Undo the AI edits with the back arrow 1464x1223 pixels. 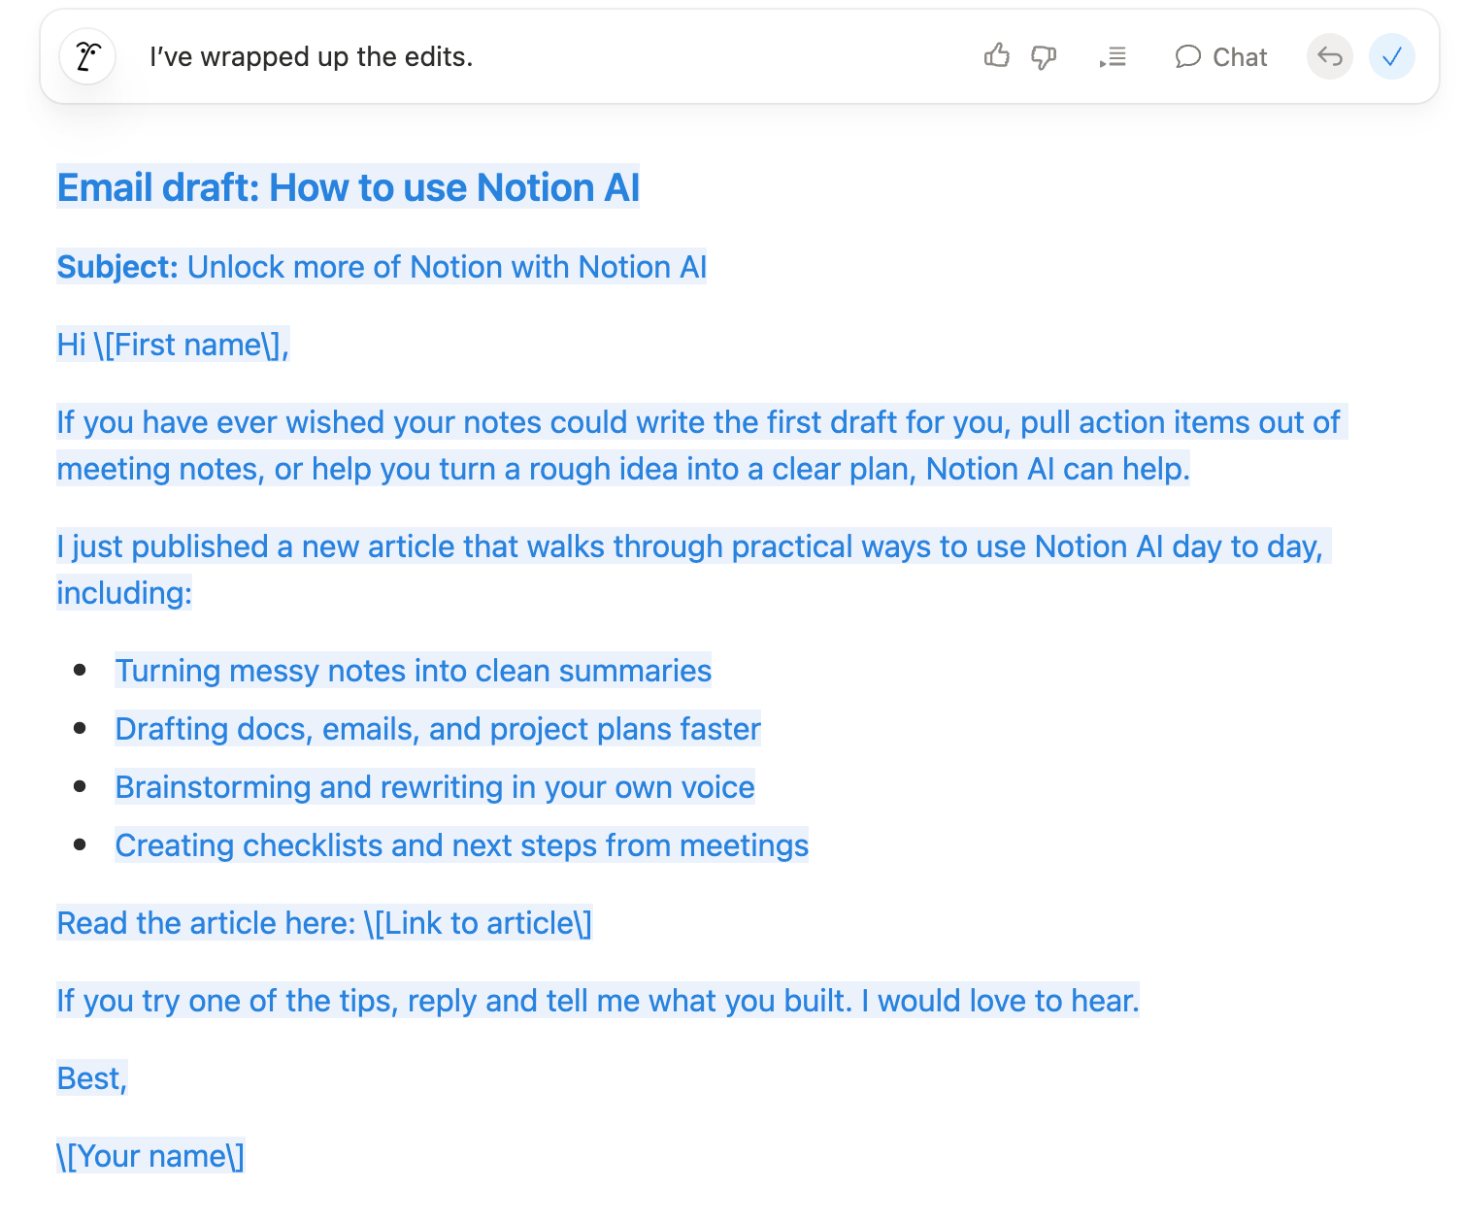coord(1329,56)
